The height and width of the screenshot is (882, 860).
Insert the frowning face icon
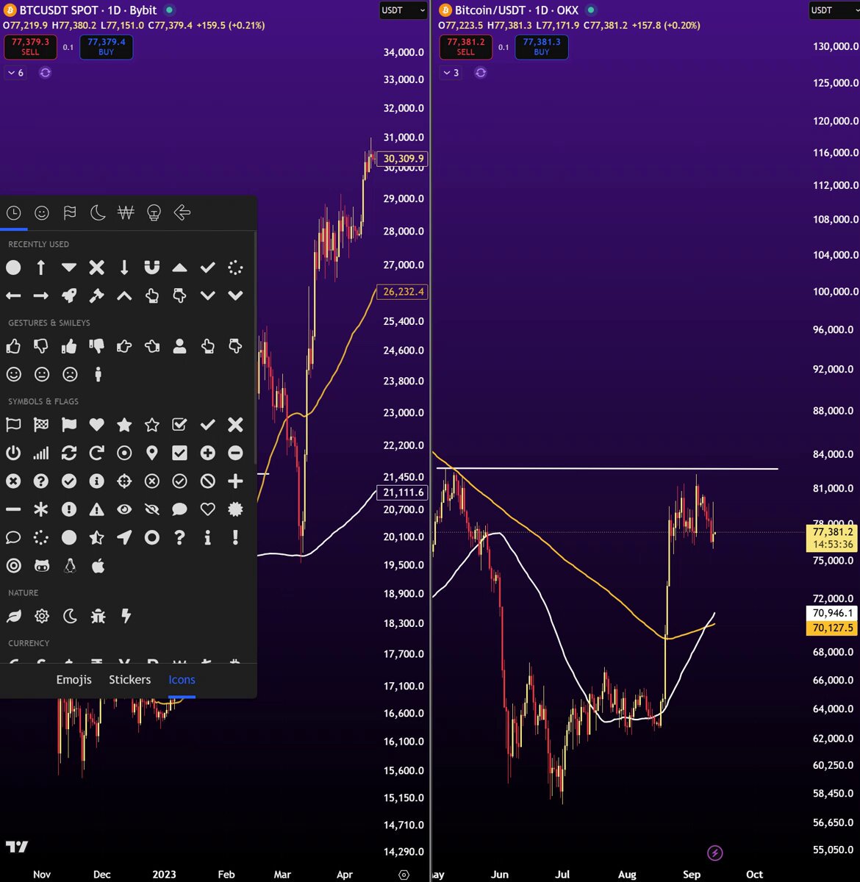(69, 374)
